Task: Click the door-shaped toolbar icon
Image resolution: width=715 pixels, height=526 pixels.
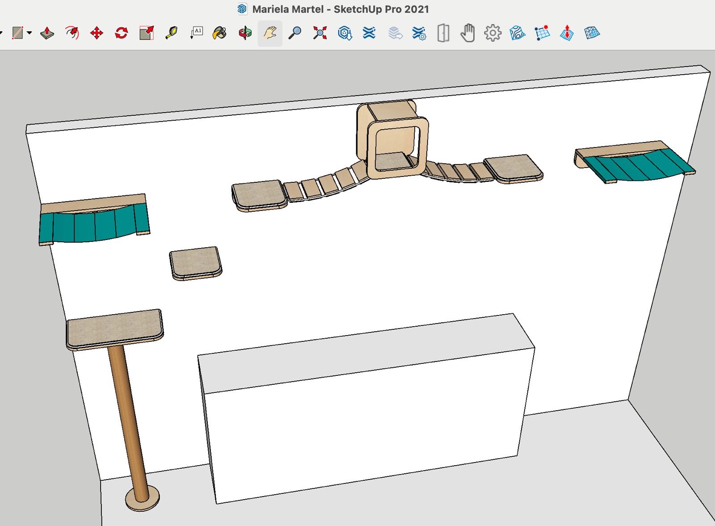Action: (x=443, y=33)
